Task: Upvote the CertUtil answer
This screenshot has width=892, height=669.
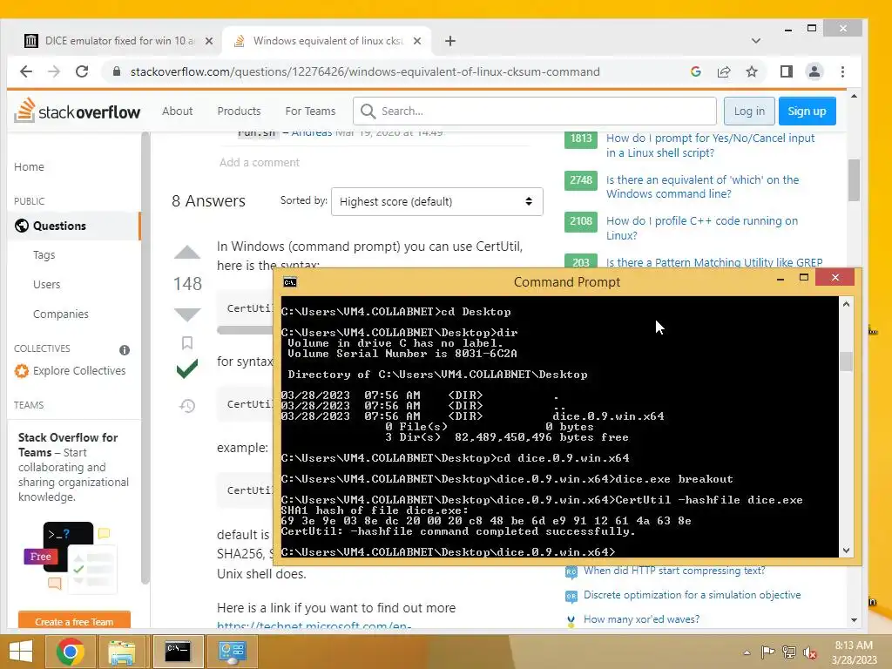Action: (187, 253)
